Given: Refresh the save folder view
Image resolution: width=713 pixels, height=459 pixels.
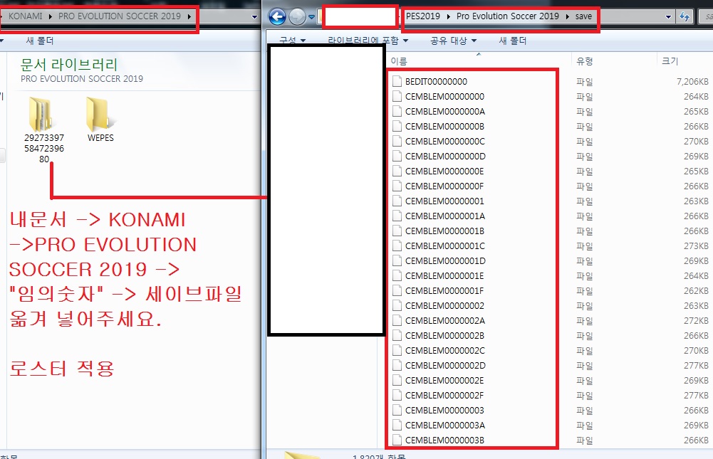Looking at the screenshot, I should pos(685,17).
